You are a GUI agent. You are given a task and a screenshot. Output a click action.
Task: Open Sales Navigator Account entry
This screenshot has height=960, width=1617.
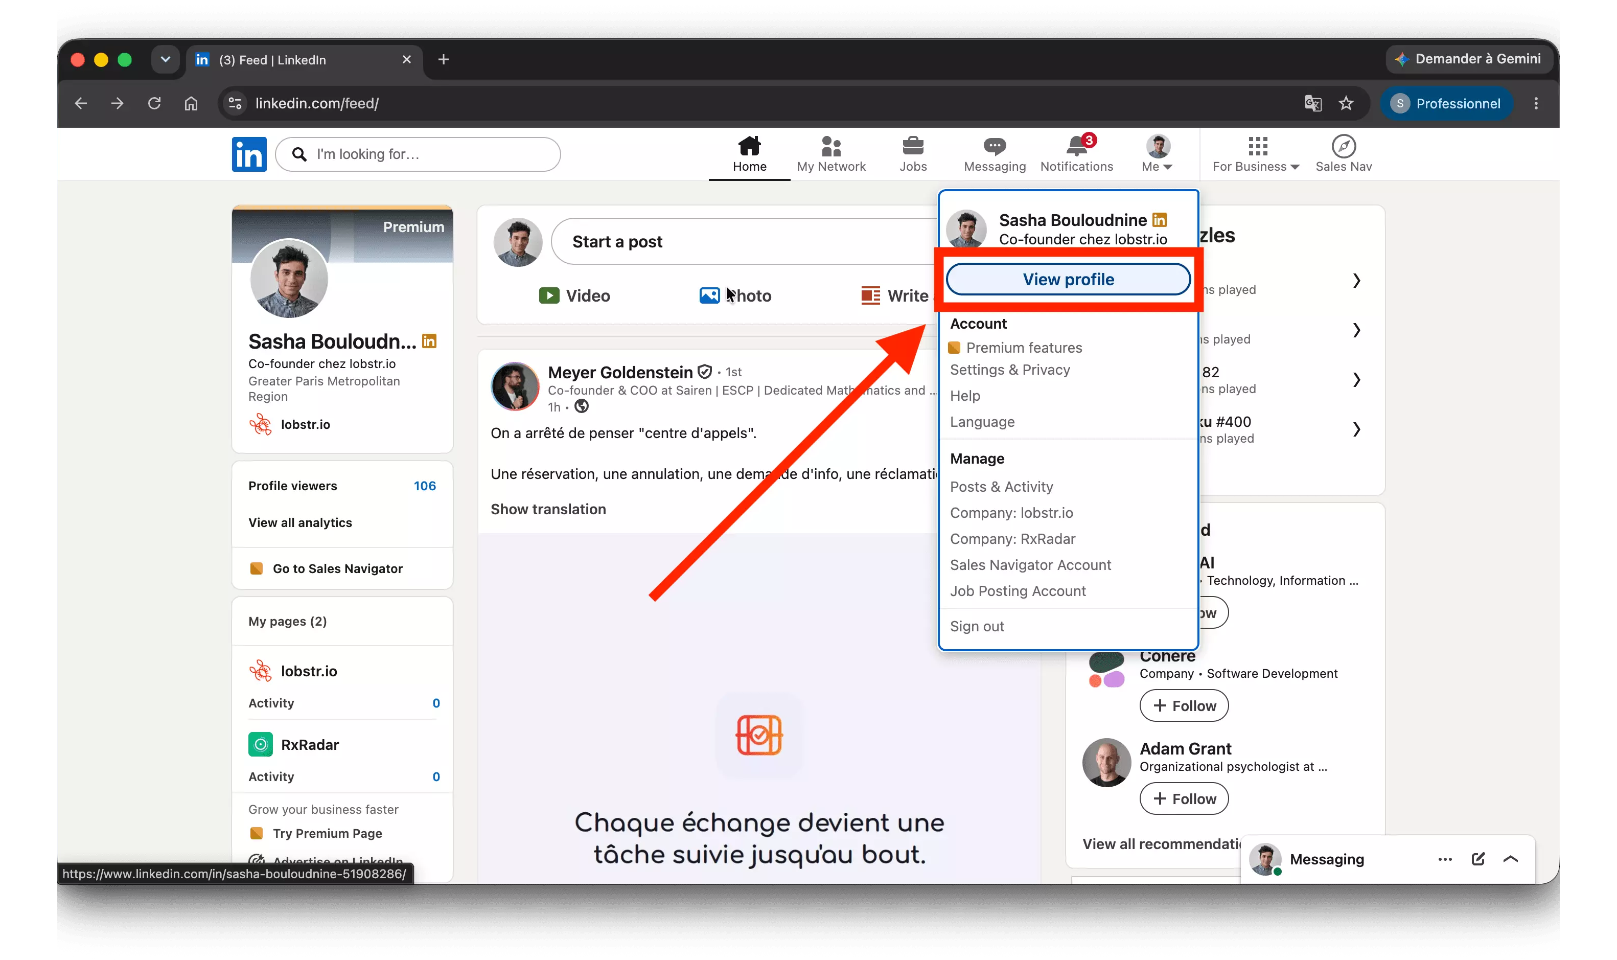point(1031,565)
